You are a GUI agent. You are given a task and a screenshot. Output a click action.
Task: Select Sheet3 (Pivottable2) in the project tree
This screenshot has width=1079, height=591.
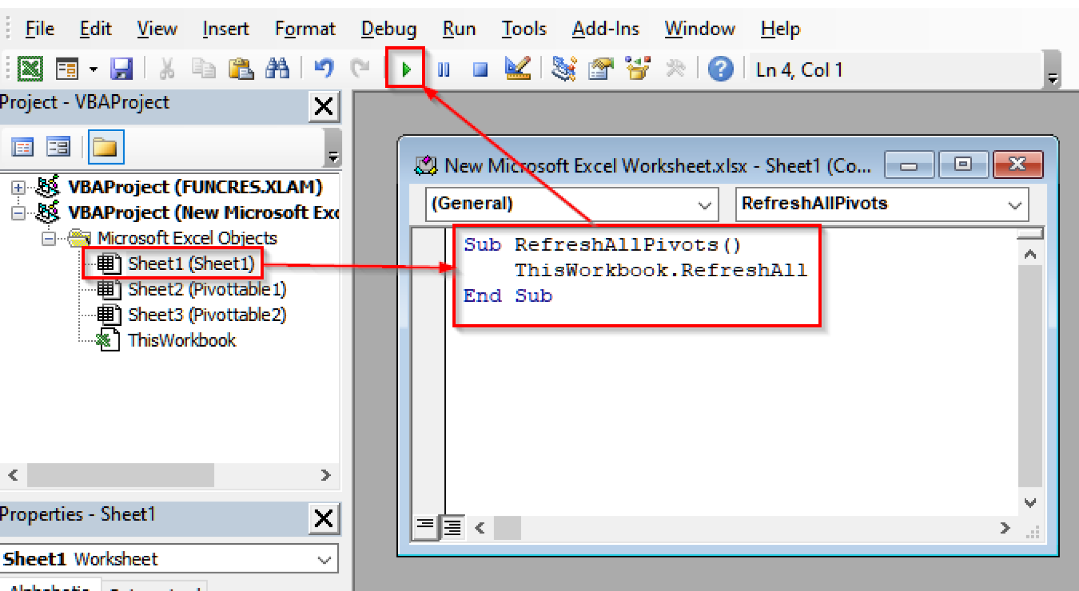pyautogui.click(x=207, y=314)
